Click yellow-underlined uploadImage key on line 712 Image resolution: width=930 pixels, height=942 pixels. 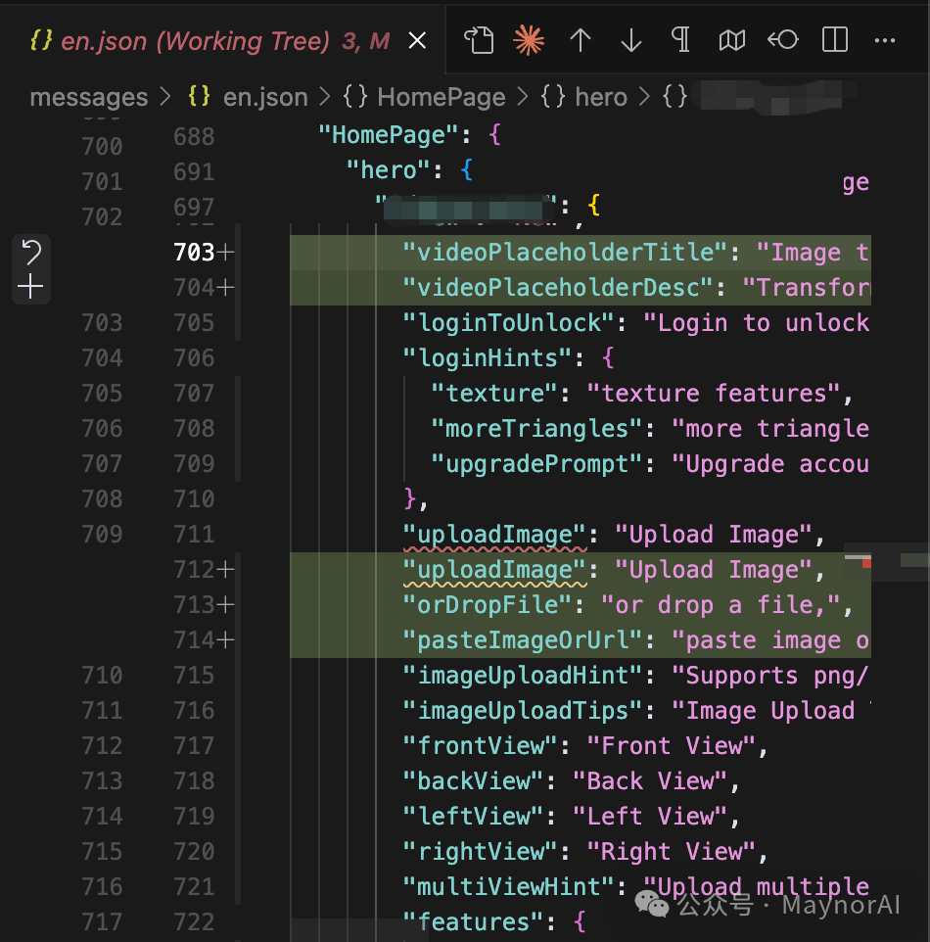point(493,570)
